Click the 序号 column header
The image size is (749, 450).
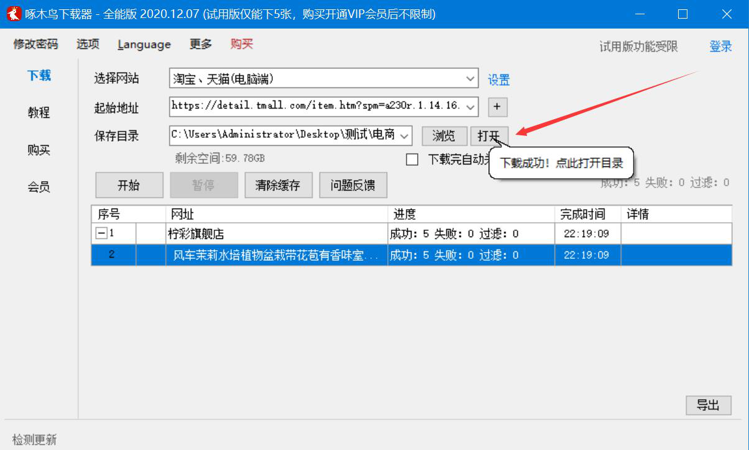click(x=129, y=214)
